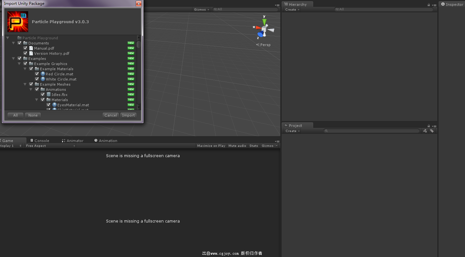This screenshot has width=465, height=257.
Task: Open the Project Create dropdown
Action: tap(293, 131)
